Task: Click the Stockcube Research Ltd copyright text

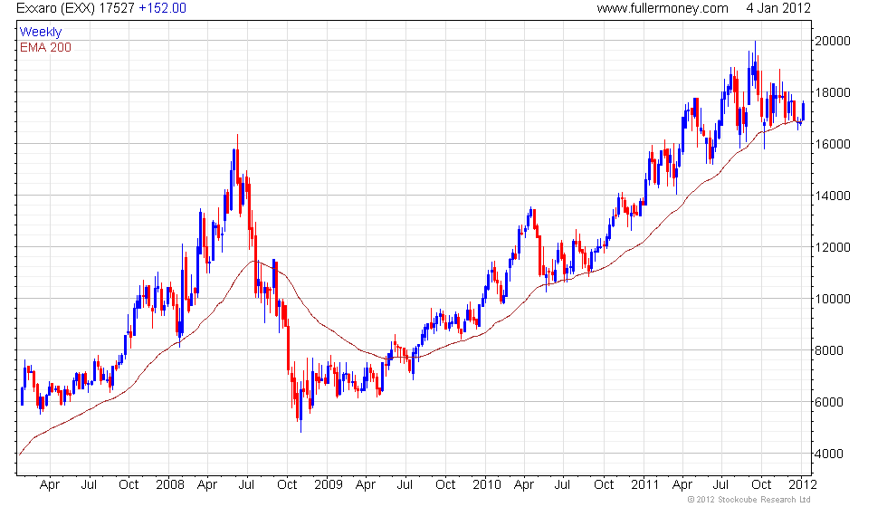Action: tap(749, 500)
